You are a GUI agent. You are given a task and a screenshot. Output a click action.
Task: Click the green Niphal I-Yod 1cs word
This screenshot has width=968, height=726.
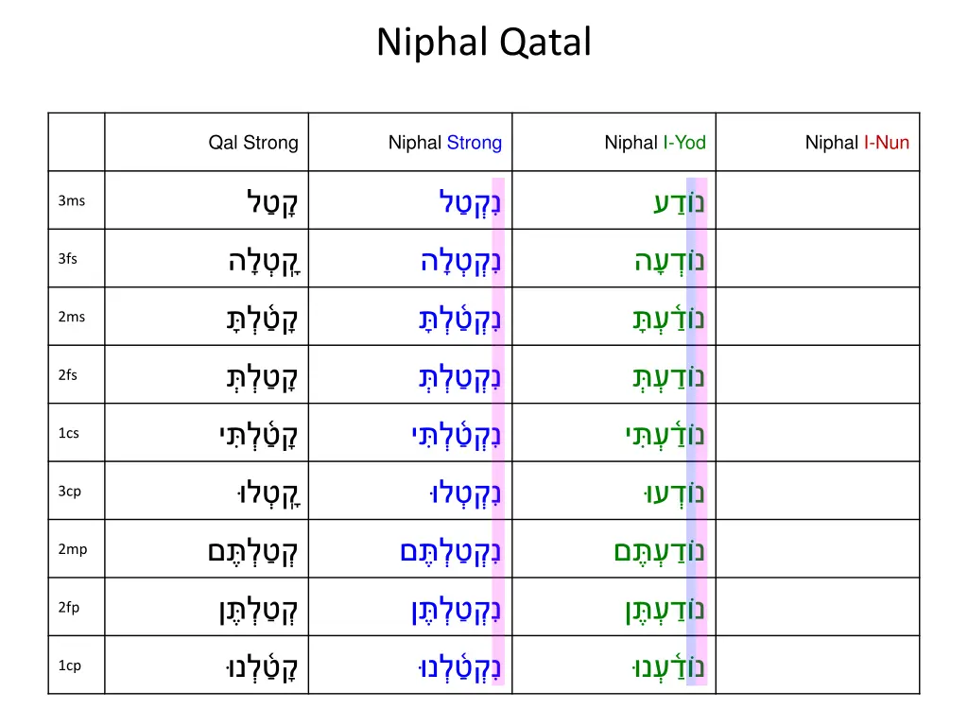tap(665, 433)
